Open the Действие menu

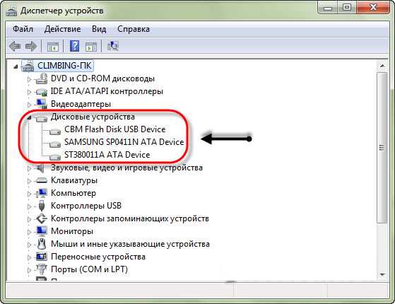(x=62, y=29)
